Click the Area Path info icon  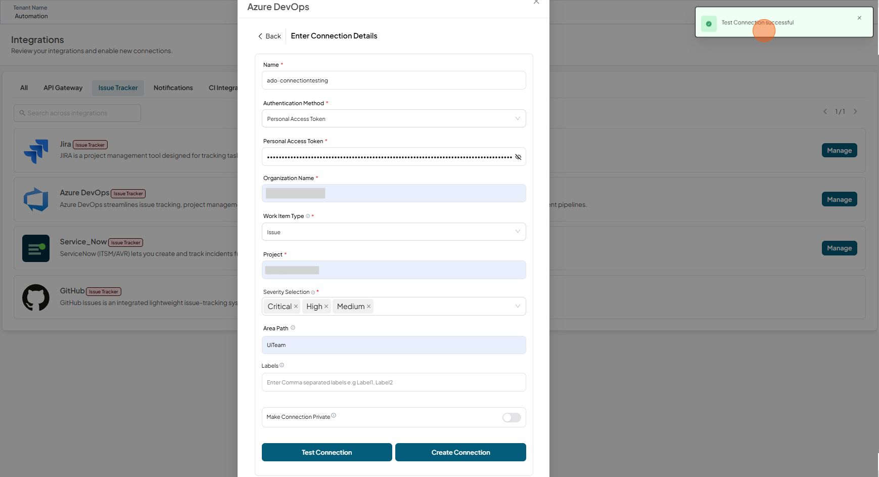click(293, 328)
